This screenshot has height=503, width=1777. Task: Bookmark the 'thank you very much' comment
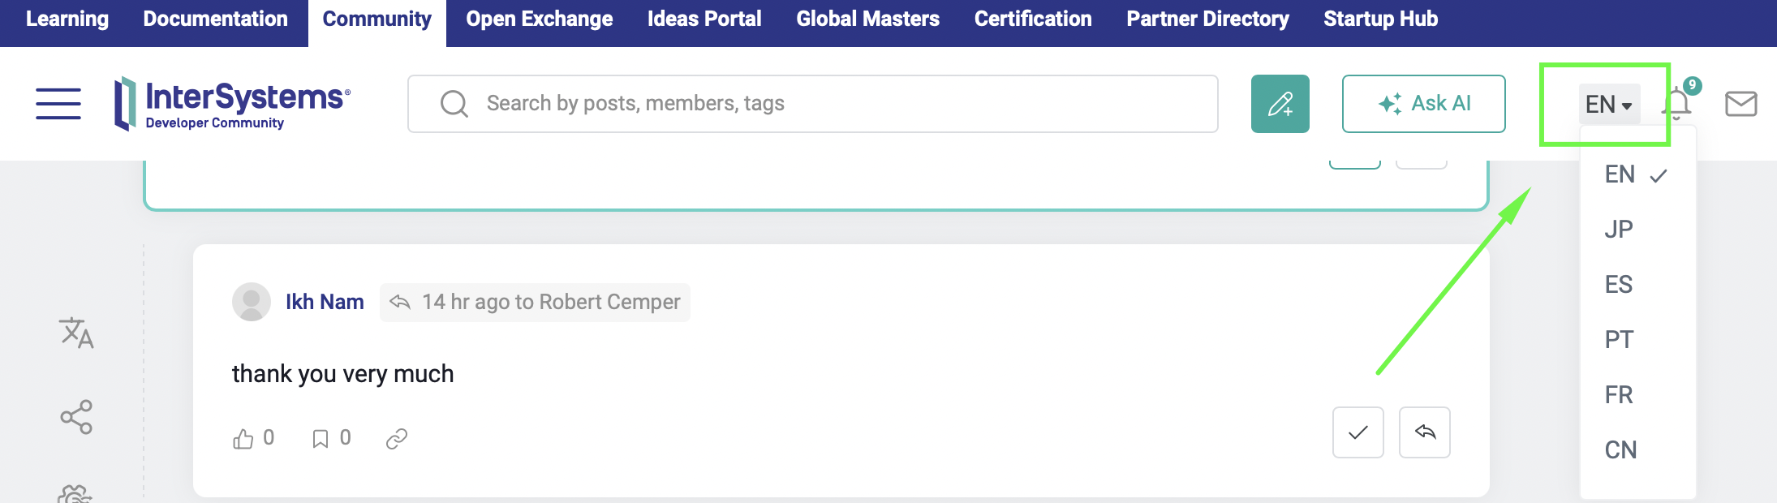tap(321, 439)
